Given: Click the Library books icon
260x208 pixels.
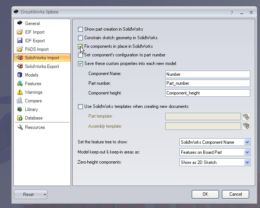Looking at the screenshot, I should 20,109.
